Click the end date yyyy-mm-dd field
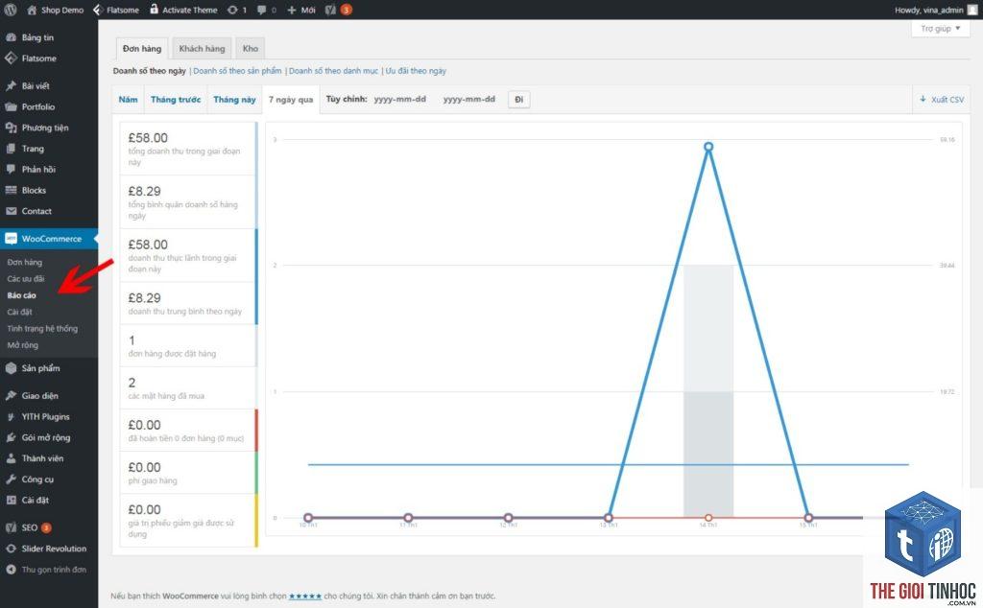This screenshot has height=608, width=983. (x=469, y=99)
